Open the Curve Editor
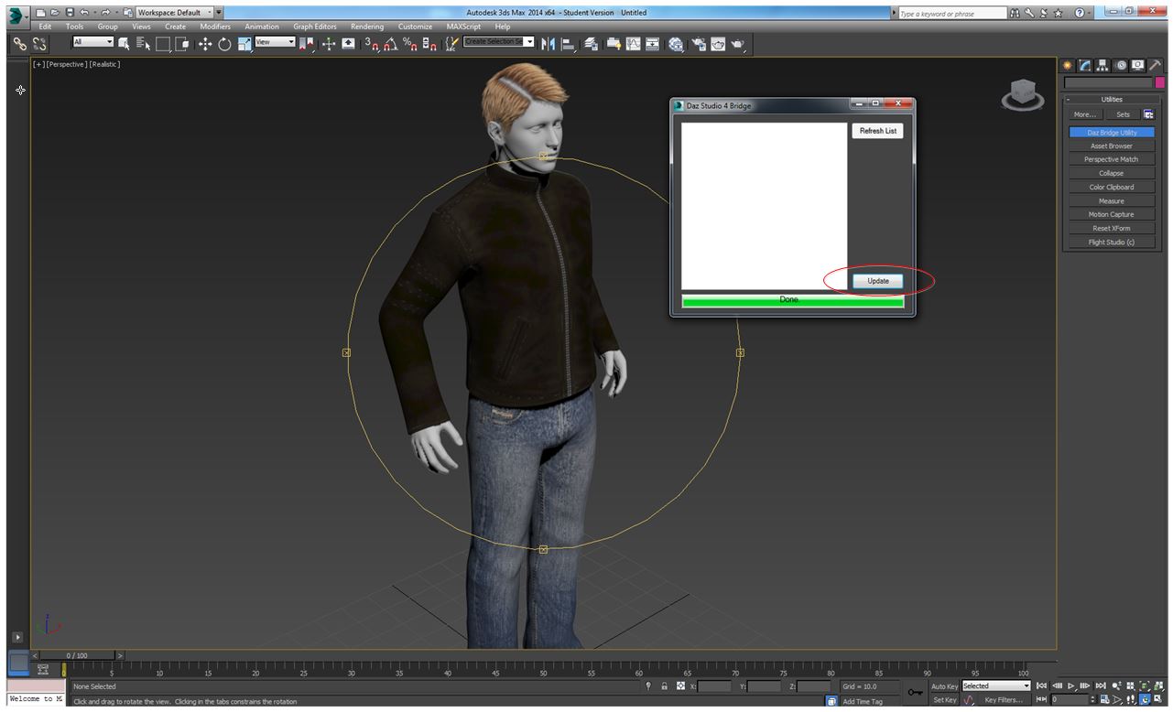Viewport: 1173px width, 712px height. pos(633,43)
